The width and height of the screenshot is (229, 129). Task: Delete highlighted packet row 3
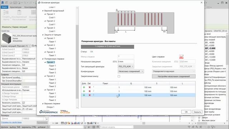coord(89,95)
